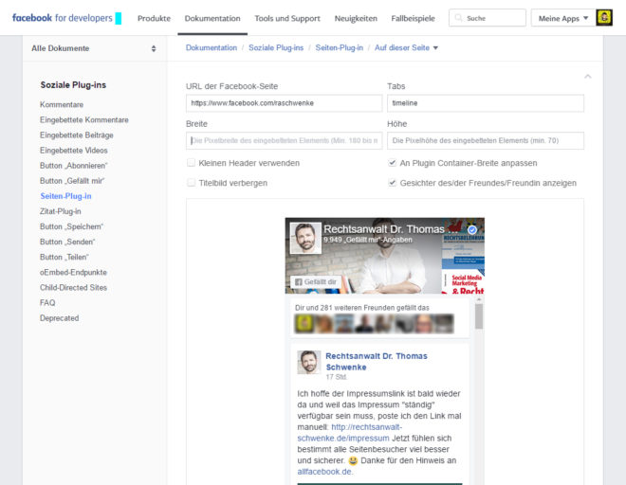
Task: Uncheck Gesichter des/der Freundes/Freundin anzeigen
Action: [392, 182]
